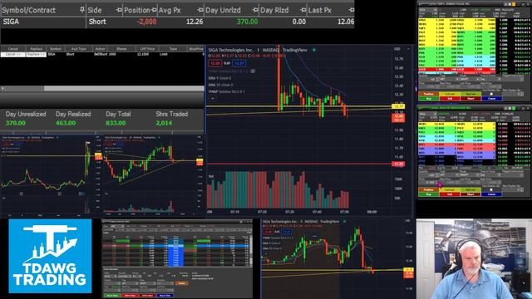
Task: Click Short button in lower Level 2 window
Action: (x=470, y=194)
